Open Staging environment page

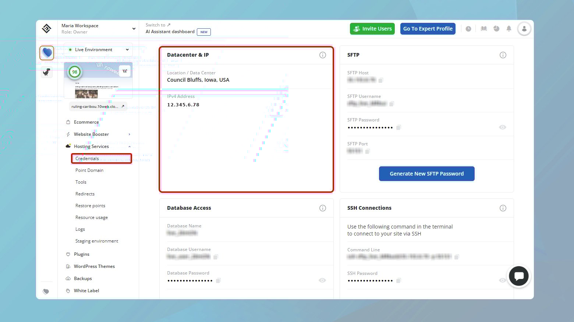tap(97, 241)
